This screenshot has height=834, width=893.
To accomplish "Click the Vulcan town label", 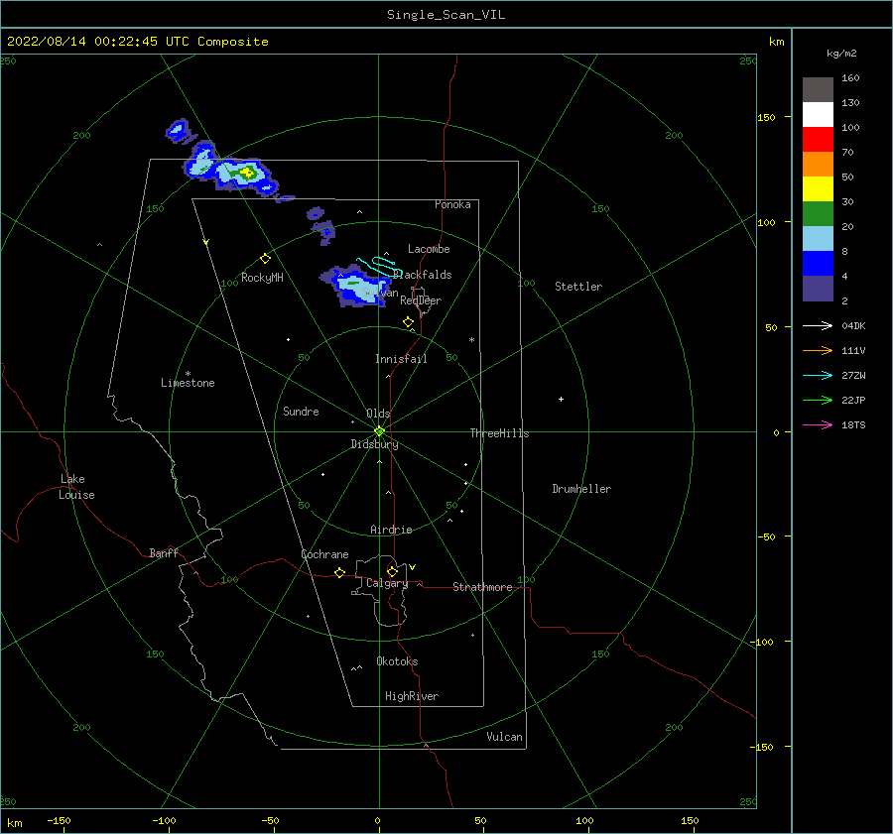I will [x=504, y=737].
